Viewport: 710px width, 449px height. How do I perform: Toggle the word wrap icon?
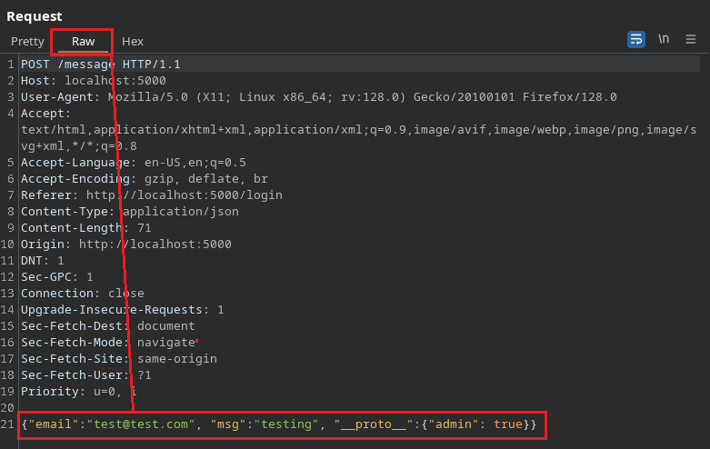pos(636,40)
